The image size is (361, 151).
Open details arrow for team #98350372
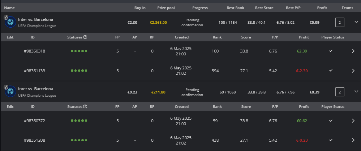(x=353, y=121)
